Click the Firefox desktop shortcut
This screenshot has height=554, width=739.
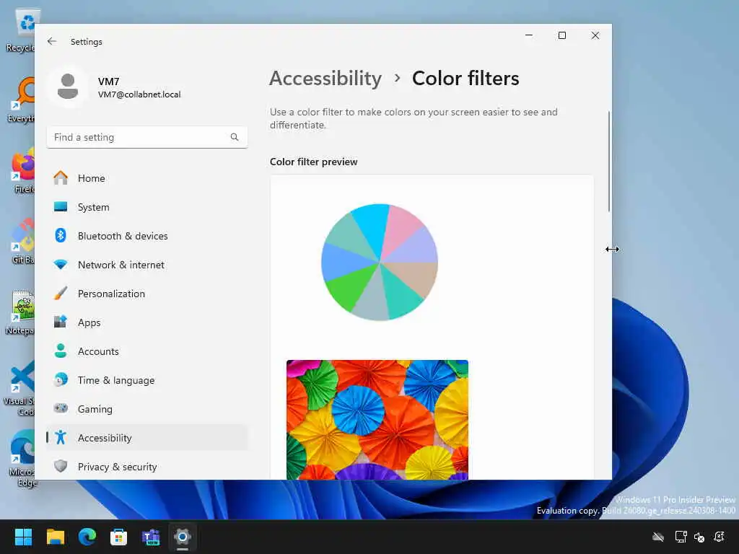pos(24,170)
